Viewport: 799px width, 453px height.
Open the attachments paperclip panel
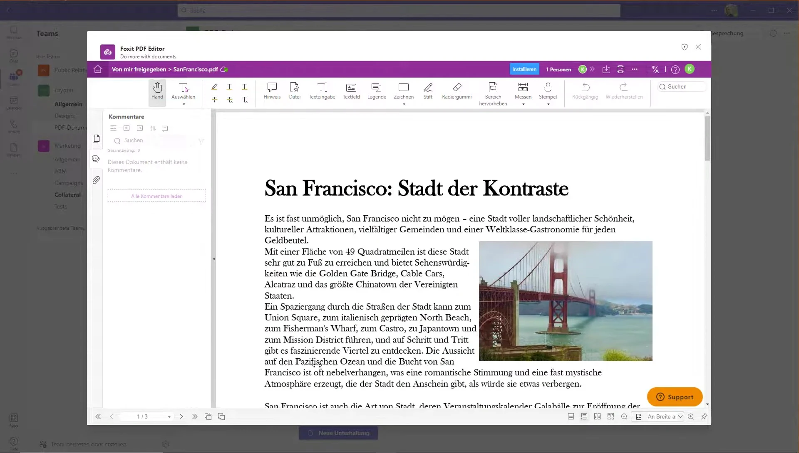coord(96,180)
